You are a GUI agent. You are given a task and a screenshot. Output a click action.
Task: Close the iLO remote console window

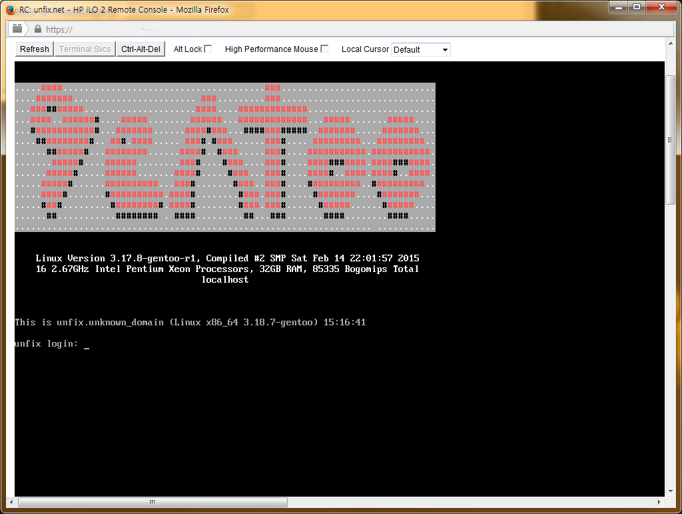point(661,7)
